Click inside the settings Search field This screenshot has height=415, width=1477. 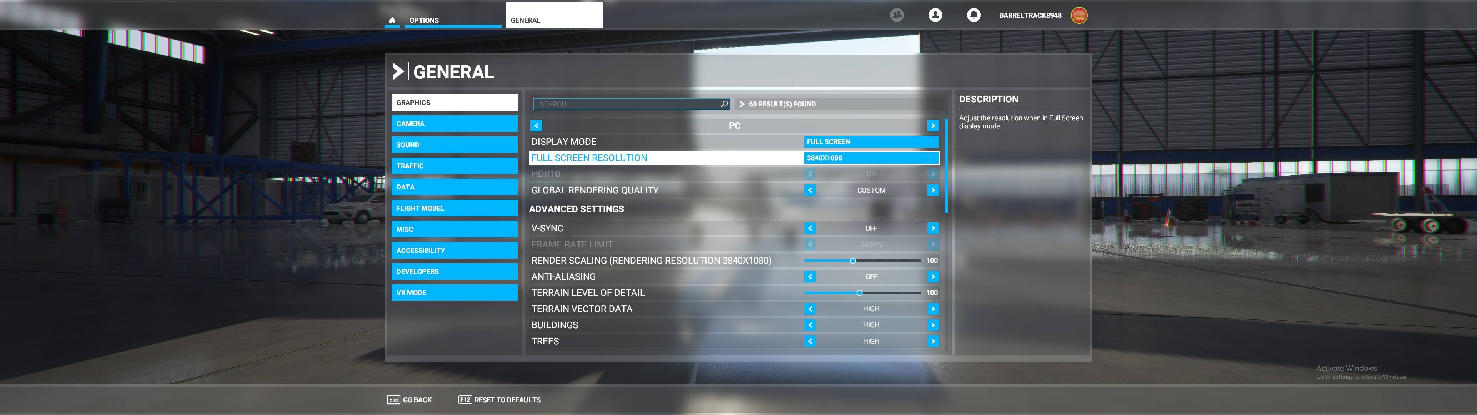(628, 104)
